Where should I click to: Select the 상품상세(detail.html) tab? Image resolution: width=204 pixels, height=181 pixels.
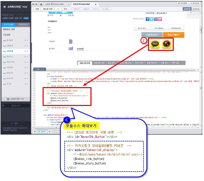point(81,4)
